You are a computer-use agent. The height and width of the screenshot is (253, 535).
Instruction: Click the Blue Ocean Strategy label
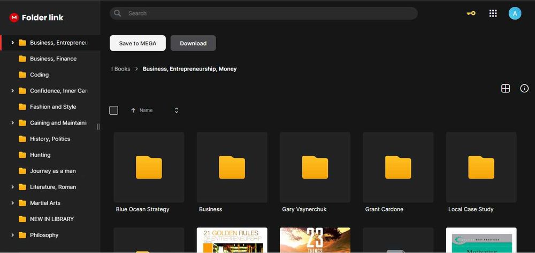[x=143, y=209]
